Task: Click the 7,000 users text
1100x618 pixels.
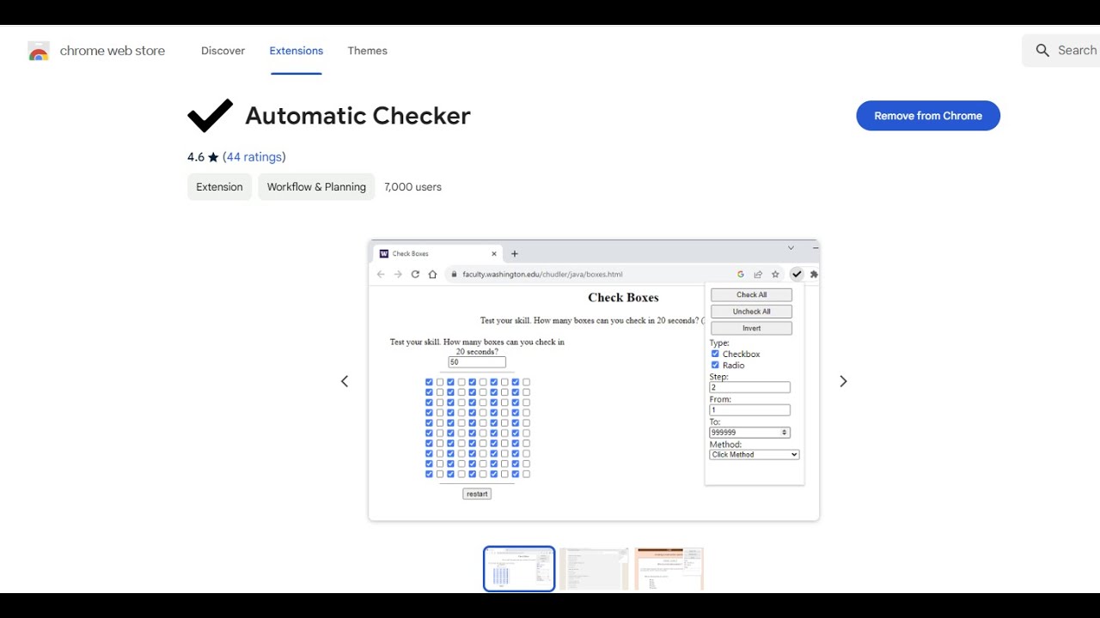Action: point(413,187)
